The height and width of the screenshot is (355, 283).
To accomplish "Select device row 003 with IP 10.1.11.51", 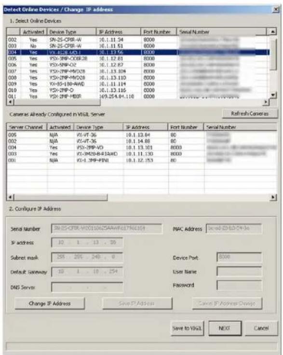I will click(138, 46).
